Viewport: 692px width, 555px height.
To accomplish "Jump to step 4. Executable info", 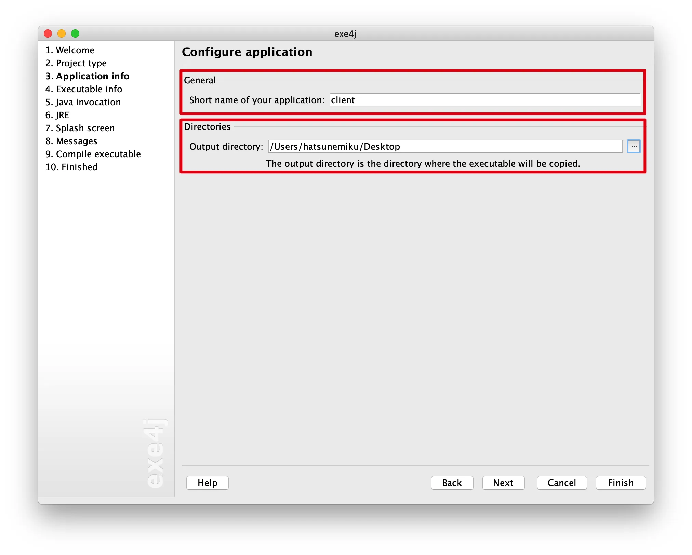I will (x=84, y=89).
